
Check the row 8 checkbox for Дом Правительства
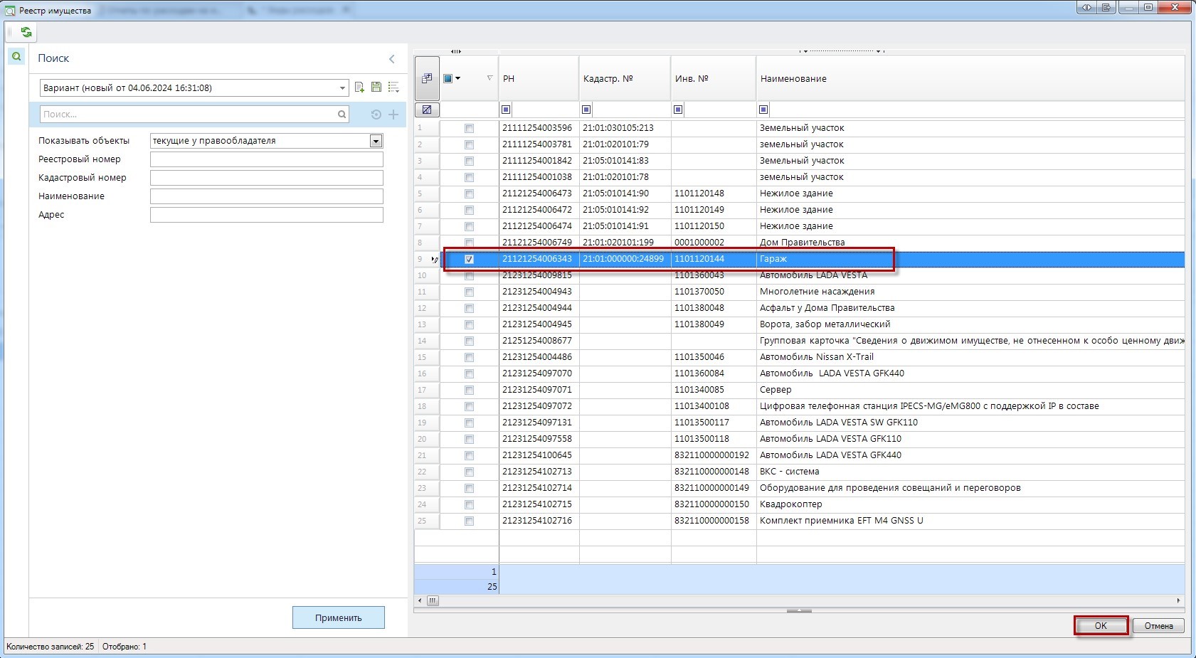[469, 243]
